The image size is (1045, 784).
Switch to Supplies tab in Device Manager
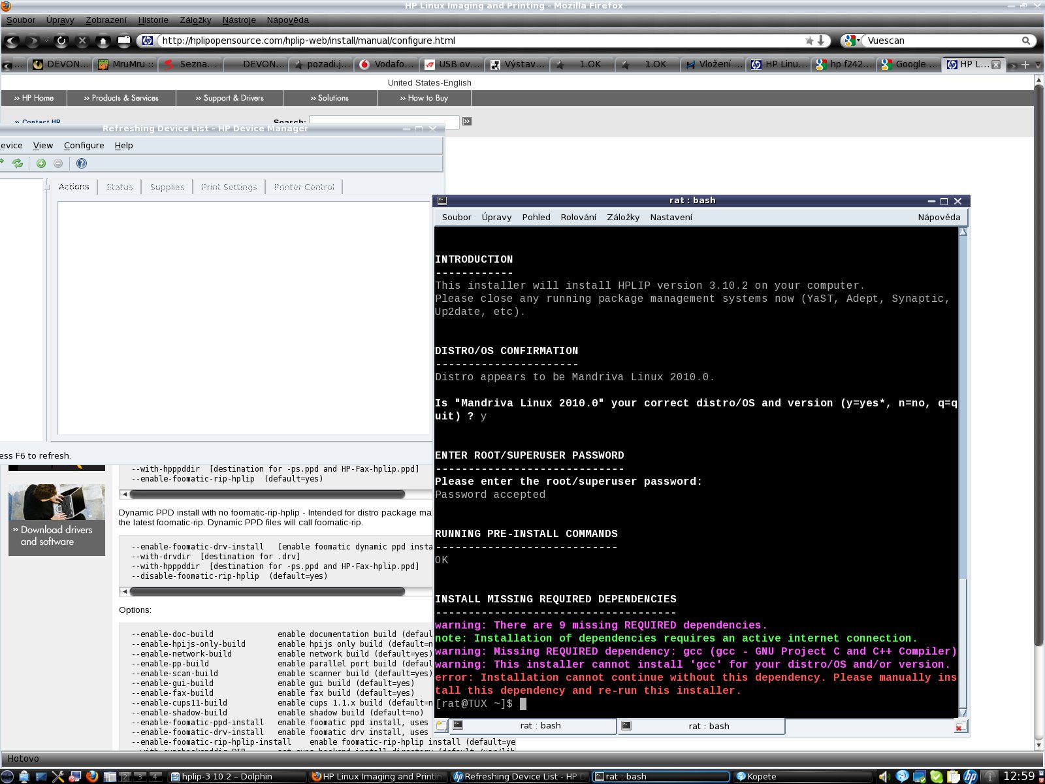167,187
